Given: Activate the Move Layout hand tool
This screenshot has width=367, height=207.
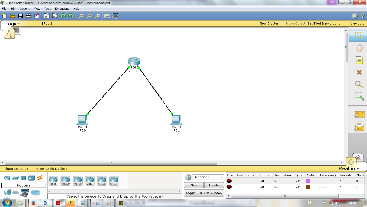Looking at the screenshot, I should (359, 48).
